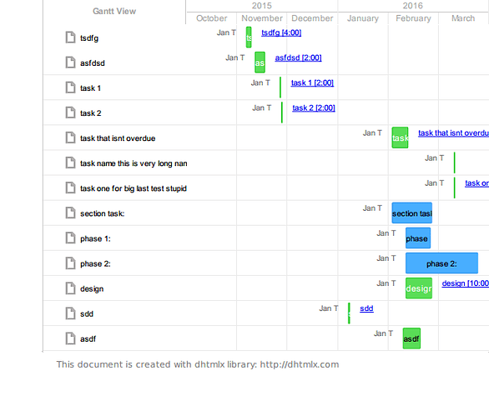Select the file icon next to phase 1:
Screen dimensions: 489x416
(70, 238)
